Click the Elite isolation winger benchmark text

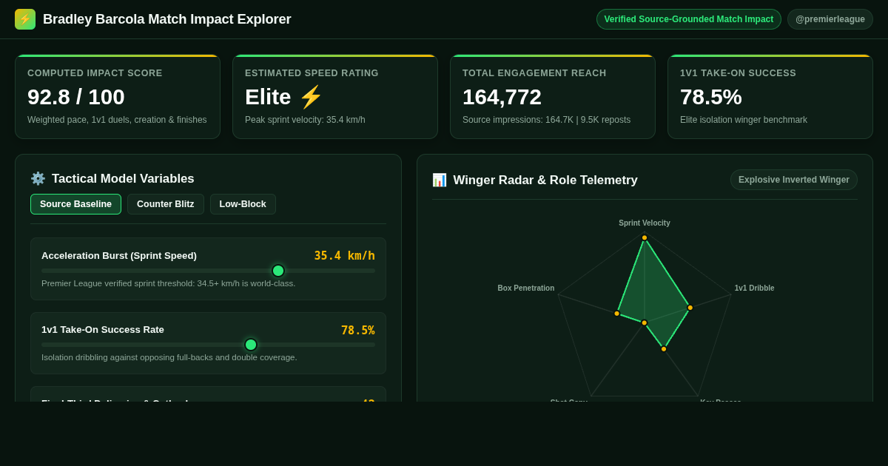[x=744, y=120]
